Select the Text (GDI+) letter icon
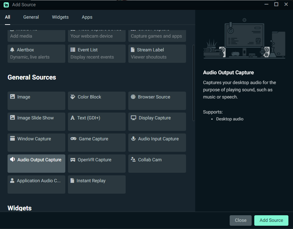The width and height of the screenshot is (293, 229). click(x=73, y=118)
